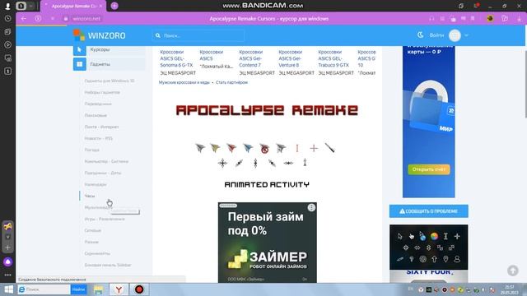This screenshot has width=527, height=296.
Task: Click the Найти button in taskbar
Action: tap(78, 289)
